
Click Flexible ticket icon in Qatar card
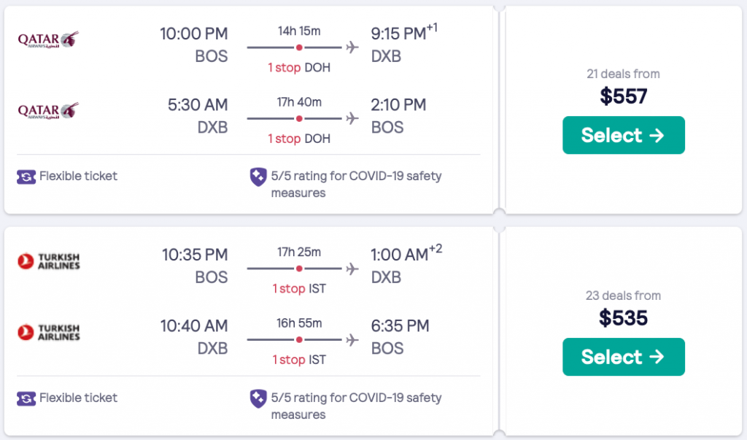pos(26,177)
